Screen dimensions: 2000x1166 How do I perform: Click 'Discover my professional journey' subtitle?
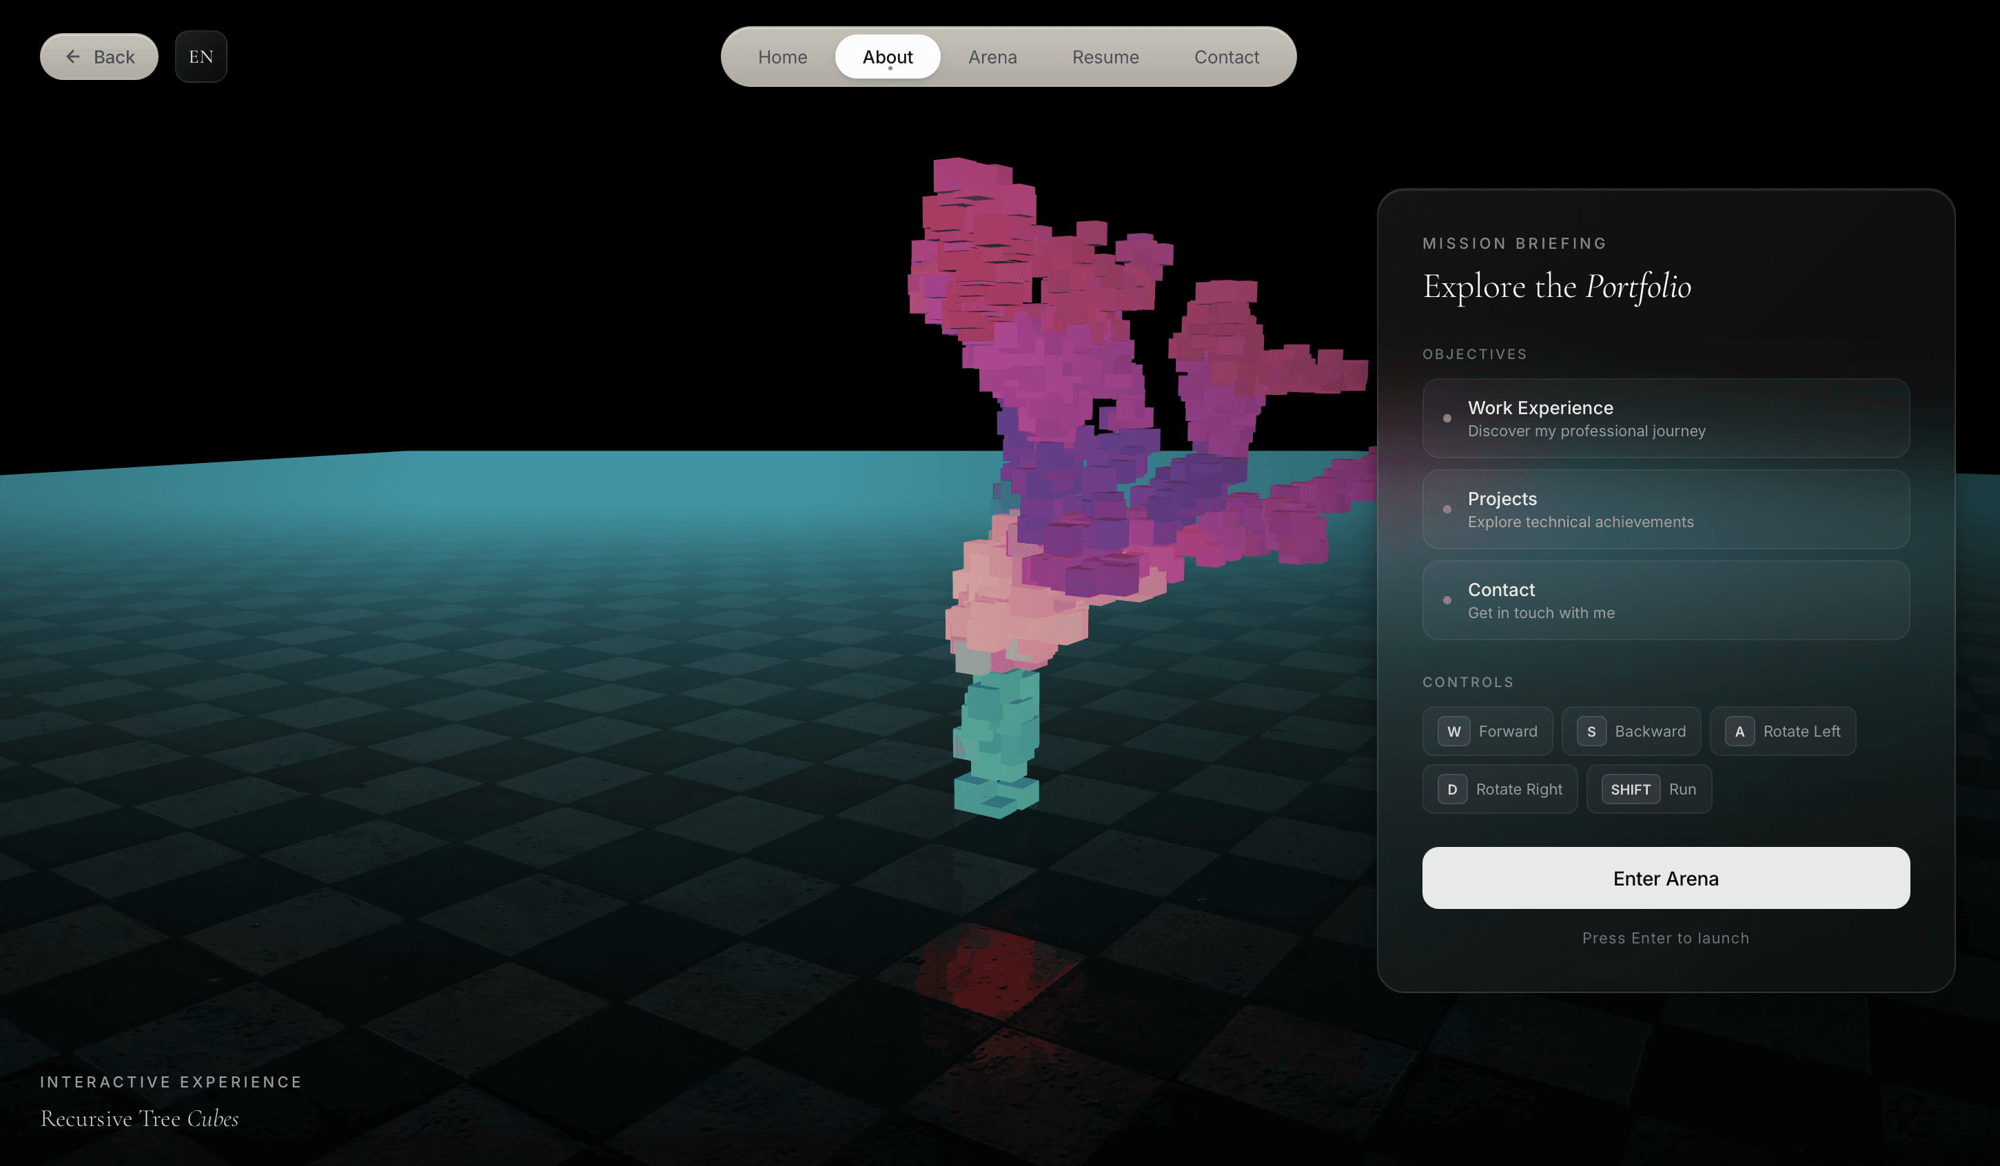[x=1586, y=431]
